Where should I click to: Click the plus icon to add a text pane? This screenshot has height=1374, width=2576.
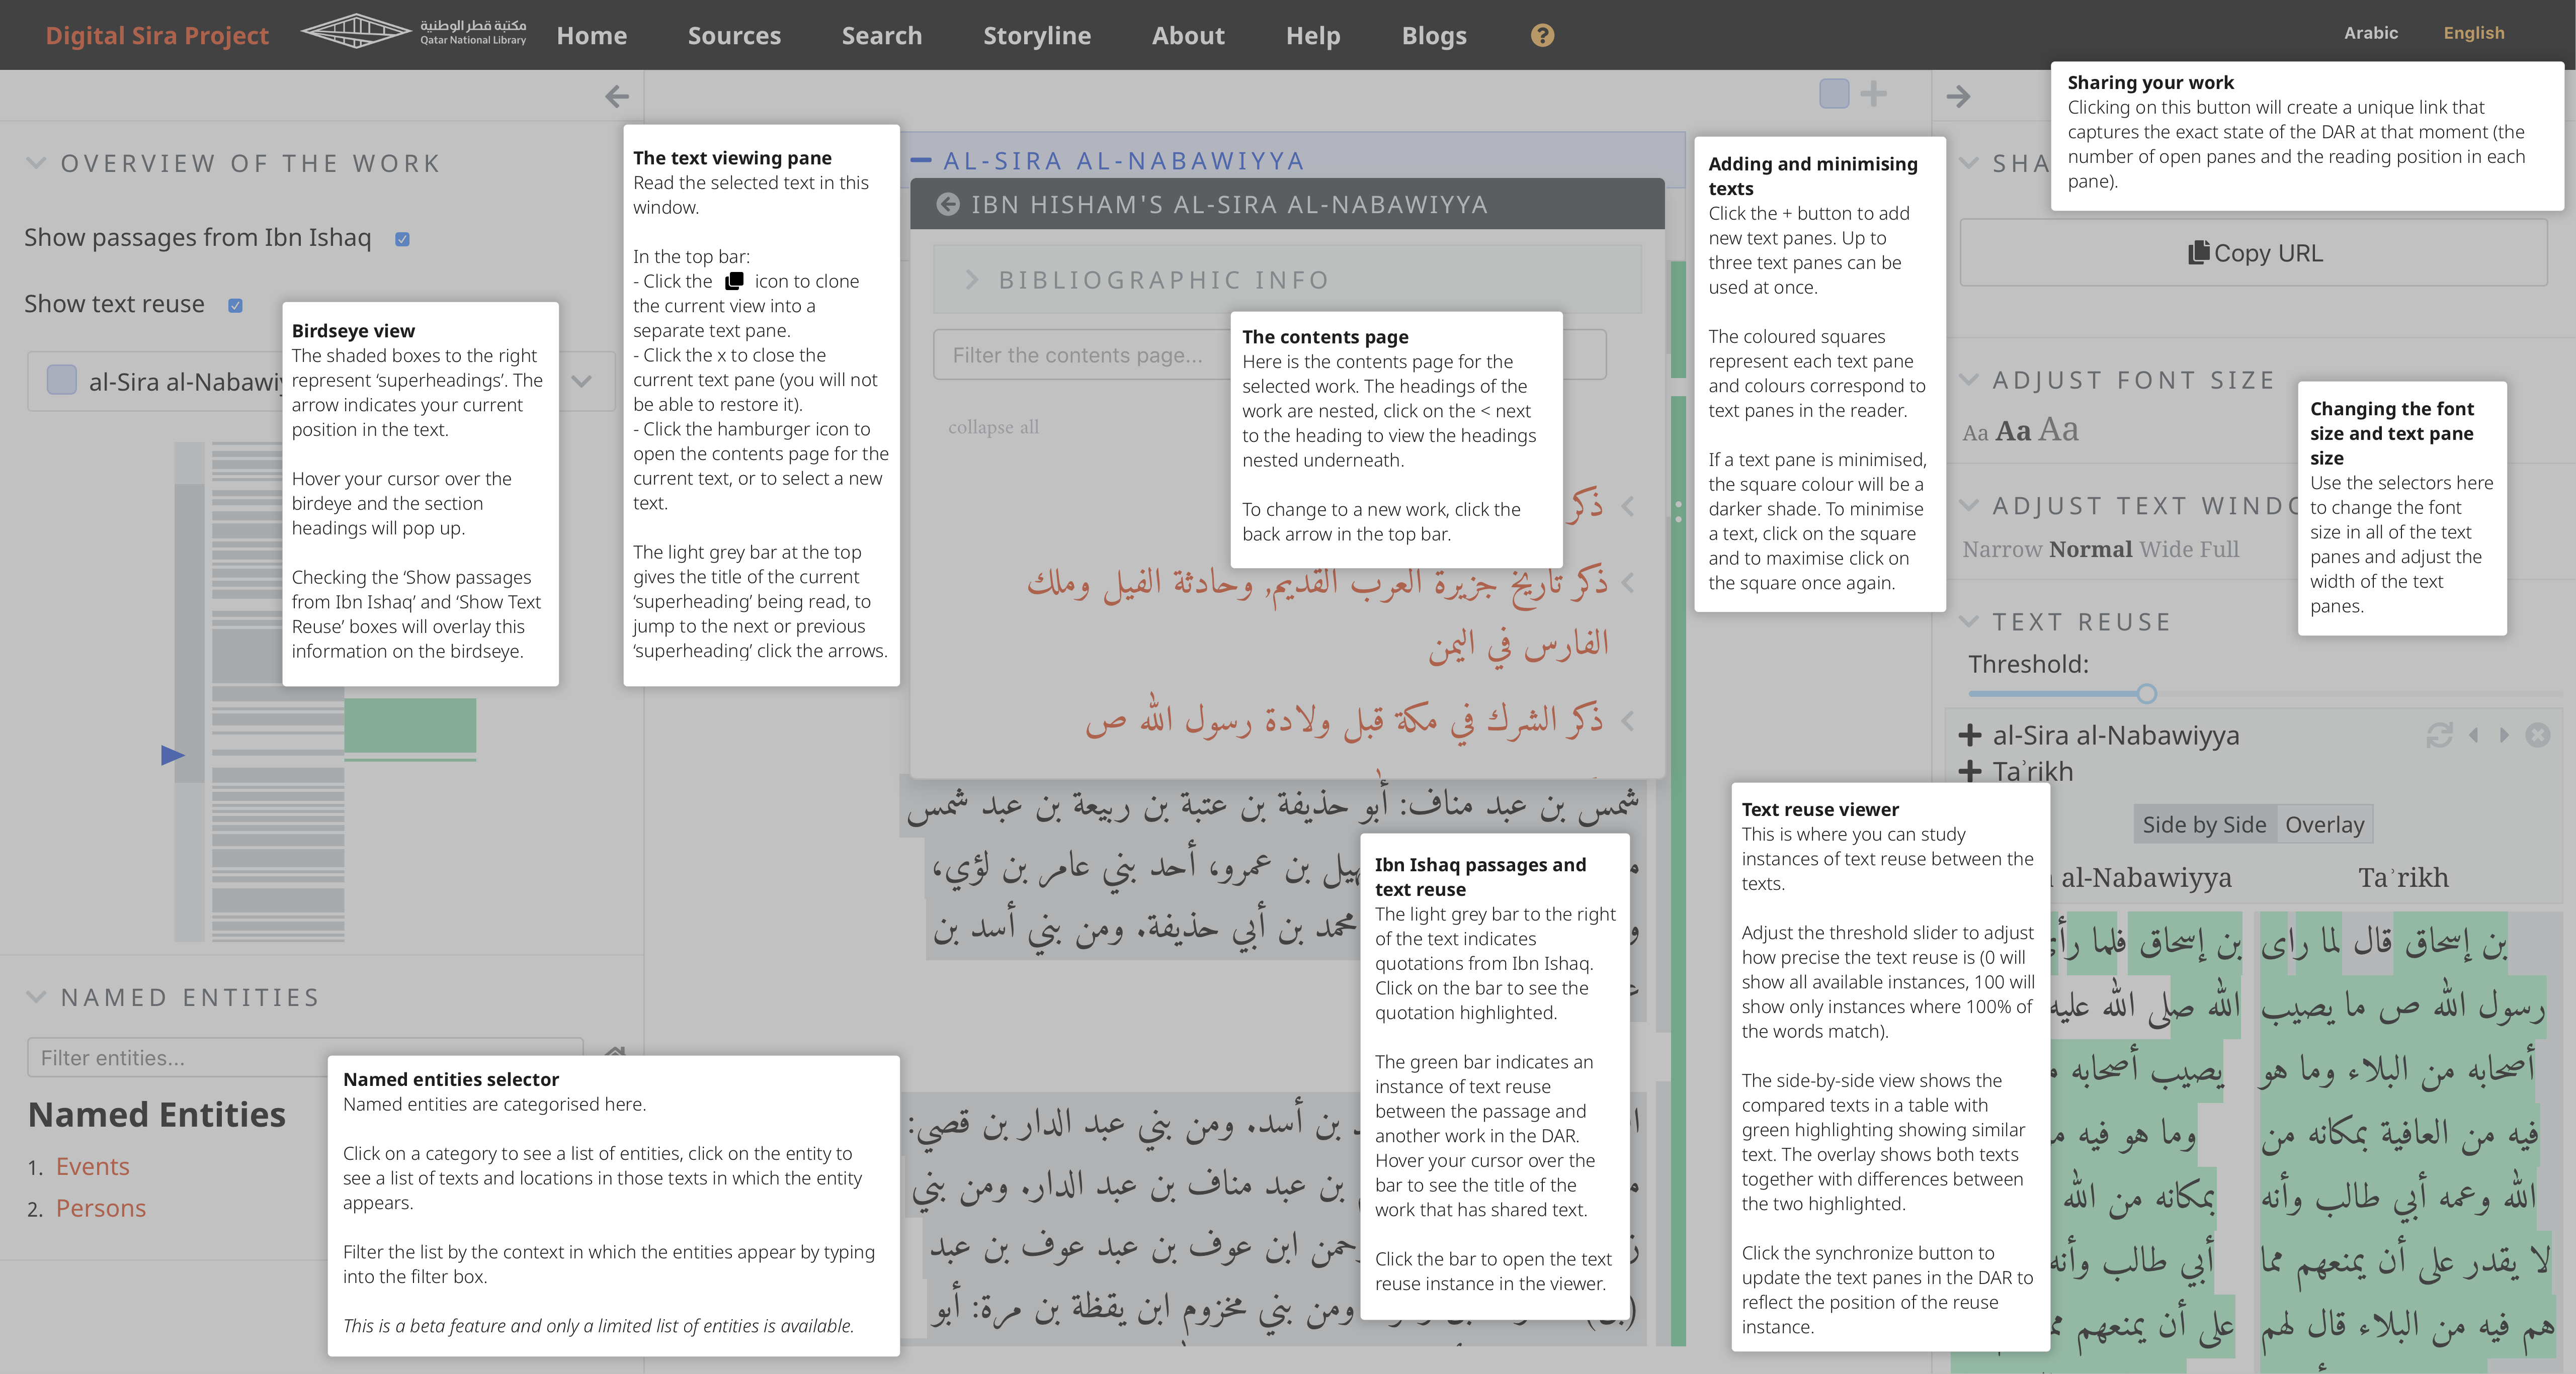[1873, 94]
